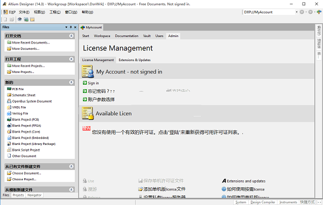Open the Workspace page tab
The height and width of the screenshot is (205, 323).
click(x=102, y=36)
